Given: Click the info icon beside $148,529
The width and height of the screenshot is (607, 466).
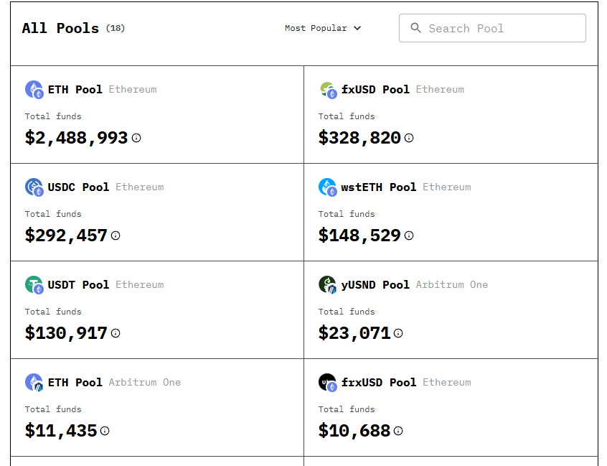Looking at the screenshot, I should (x=408, y=236).
